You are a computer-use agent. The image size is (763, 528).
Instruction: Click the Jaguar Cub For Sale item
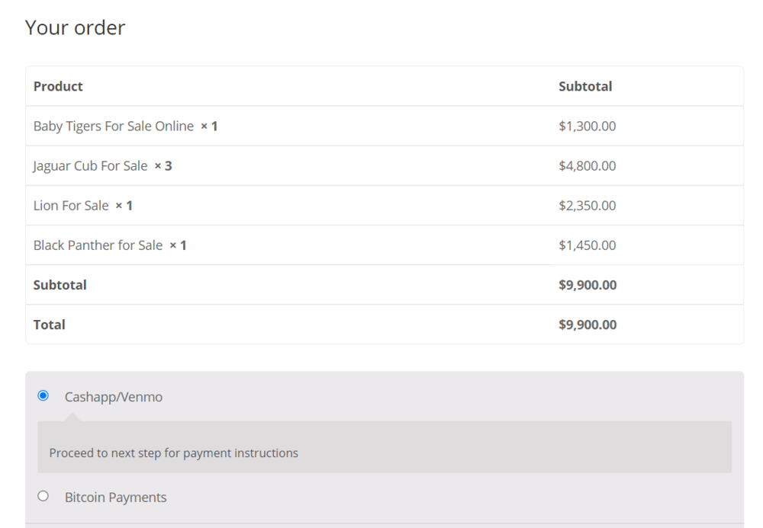point(90,166)
